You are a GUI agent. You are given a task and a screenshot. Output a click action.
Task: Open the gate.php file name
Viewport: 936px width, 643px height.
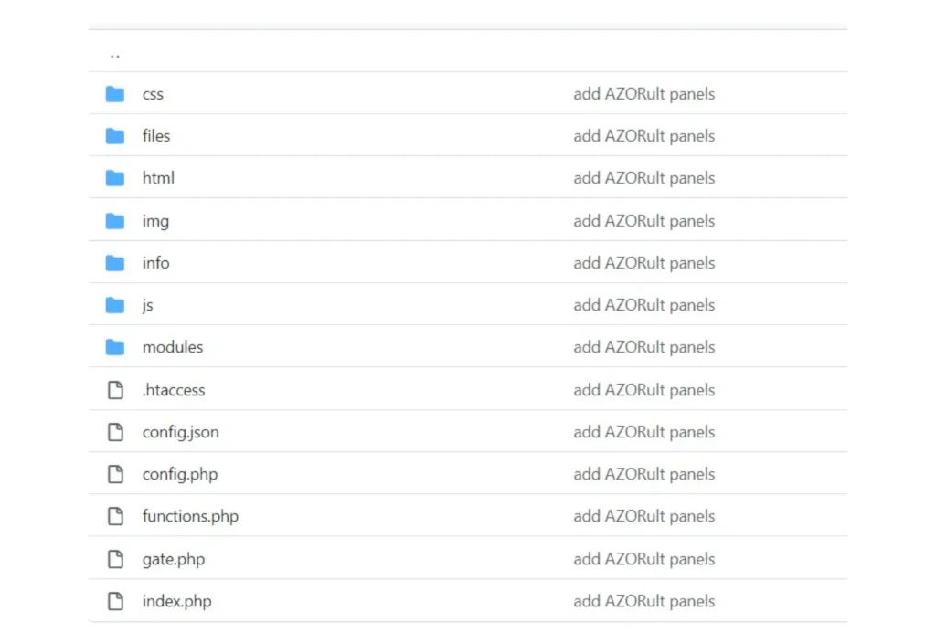click(173, 560)
